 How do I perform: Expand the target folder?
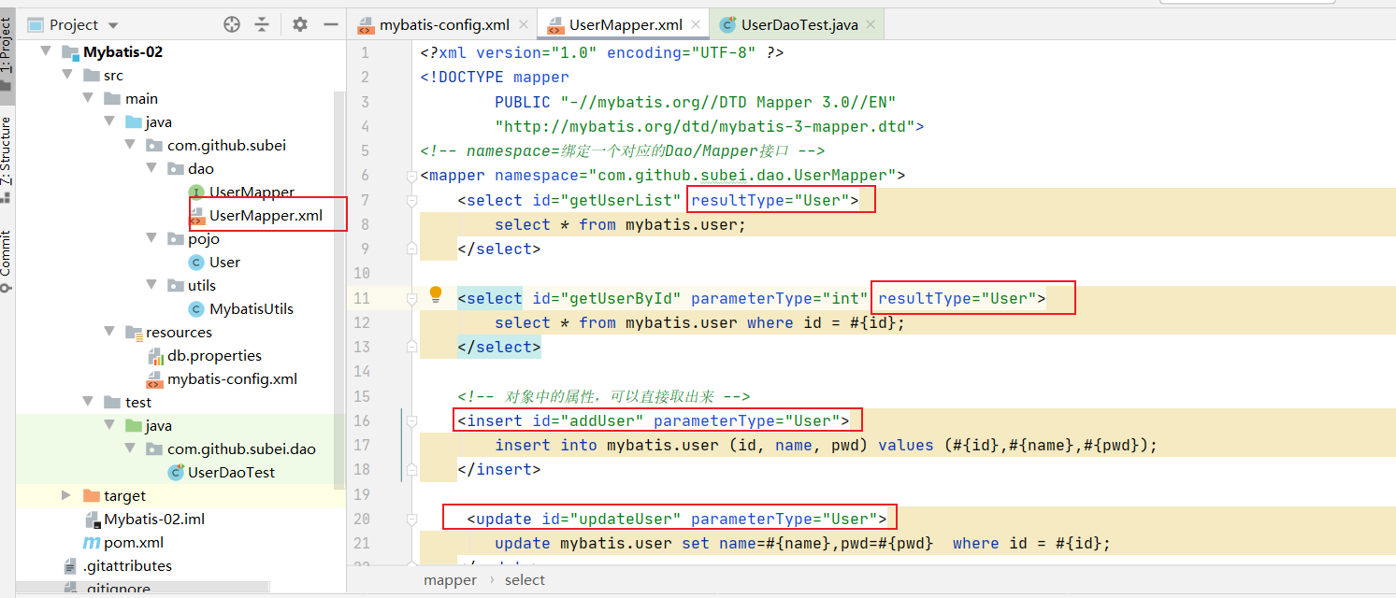65,496
